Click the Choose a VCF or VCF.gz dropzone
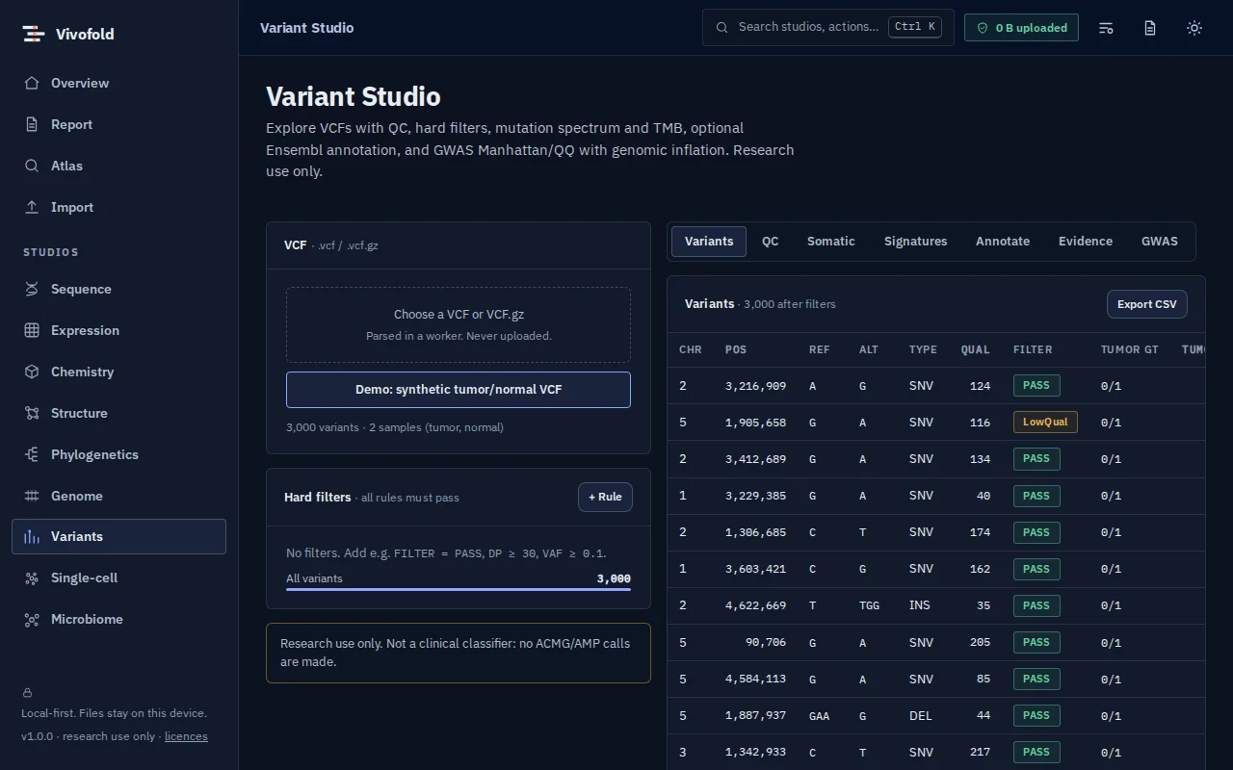This screenshot has width=1233, height=770. [x=459, y=324]
